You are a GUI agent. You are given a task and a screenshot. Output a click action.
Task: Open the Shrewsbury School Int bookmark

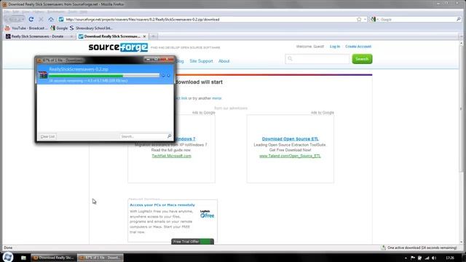[91, 28]
